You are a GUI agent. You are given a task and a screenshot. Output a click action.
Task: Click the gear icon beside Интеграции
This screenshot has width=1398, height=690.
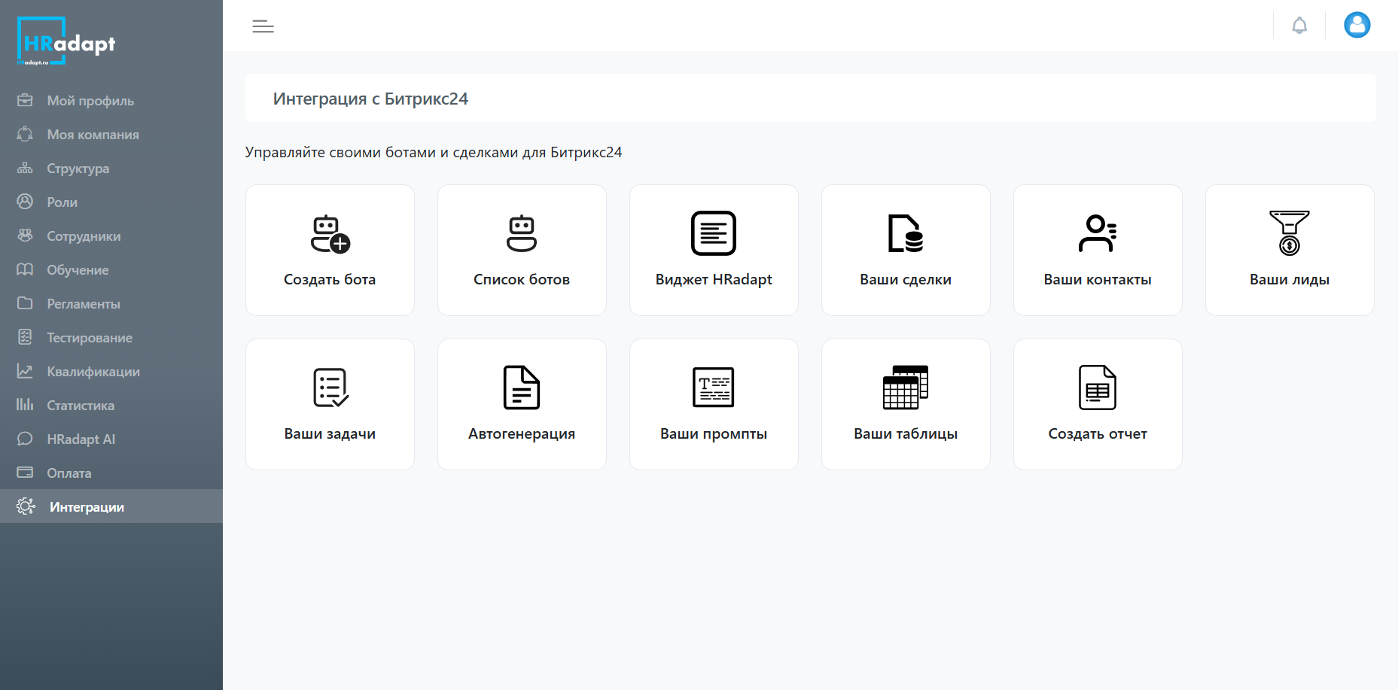point(26,506)
